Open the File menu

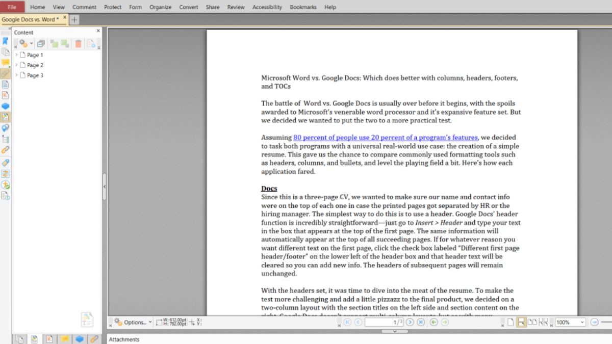click(x=12, y=7)
